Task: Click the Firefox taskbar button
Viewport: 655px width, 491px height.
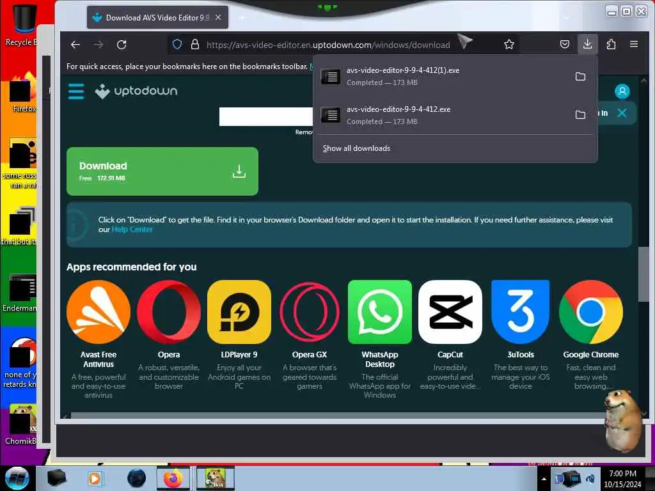Action: point(173,478)
